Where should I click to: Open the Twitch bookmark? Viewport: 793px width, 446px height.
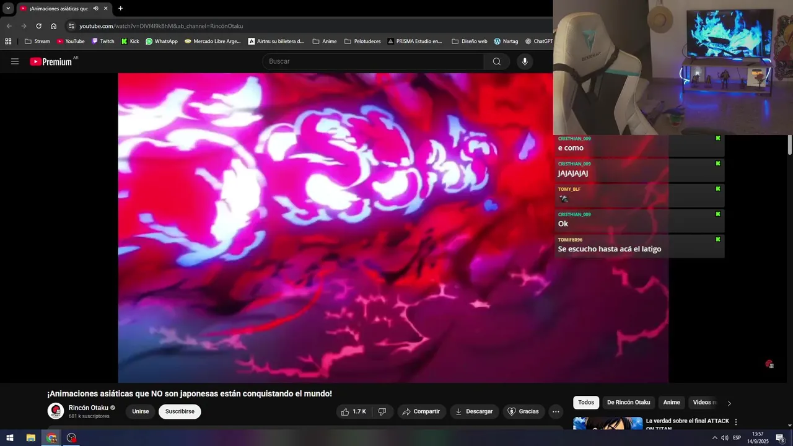tap(103, 42)
